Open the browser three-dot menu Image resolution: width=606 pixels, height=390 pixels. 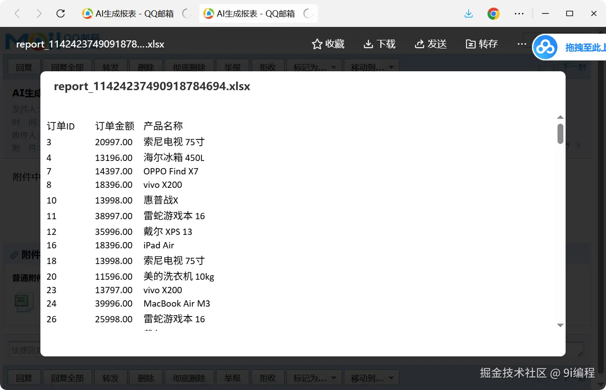tap(519, 13)
